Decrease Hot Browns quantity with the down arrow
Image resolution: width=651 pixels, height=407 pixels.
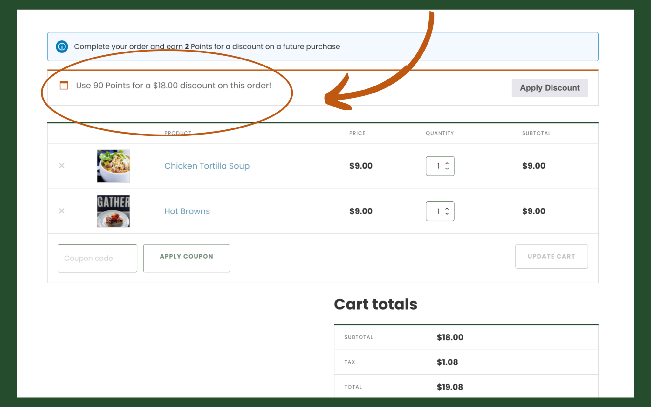pos(447,214)
